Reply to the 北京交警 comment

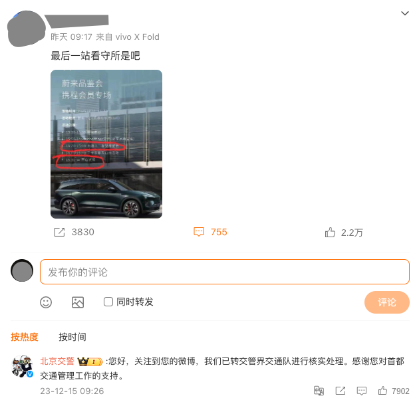(x=361, y=391)
